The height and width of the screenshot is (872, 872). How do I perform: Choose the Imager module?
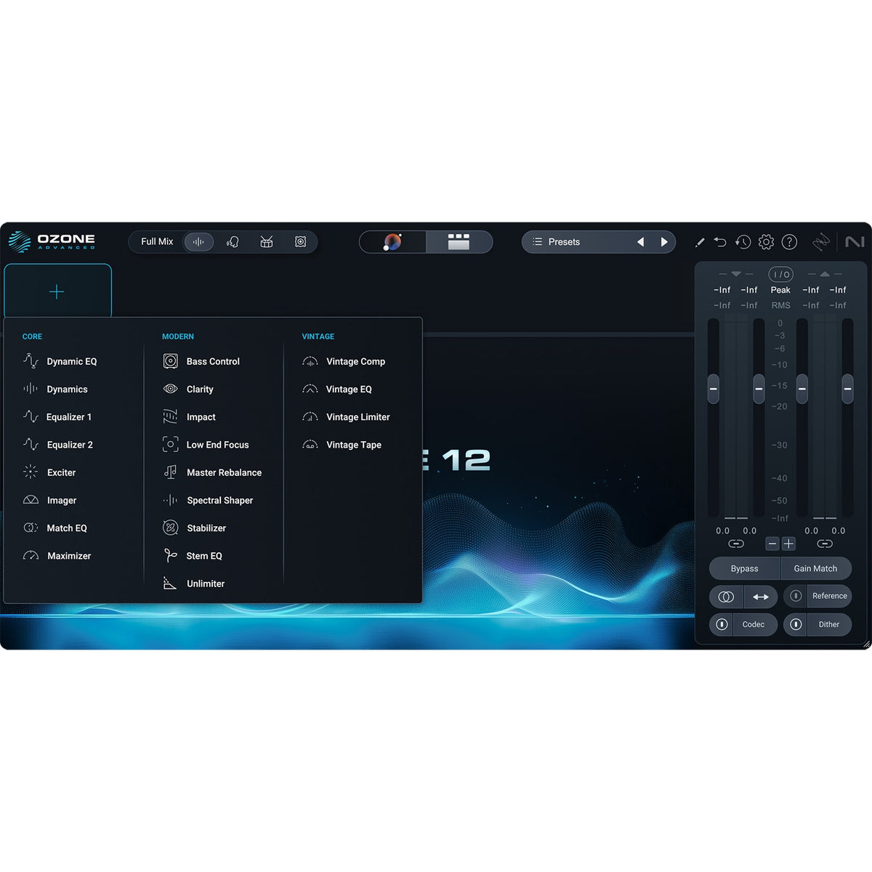pyautogui.click(x=50, y=501)
